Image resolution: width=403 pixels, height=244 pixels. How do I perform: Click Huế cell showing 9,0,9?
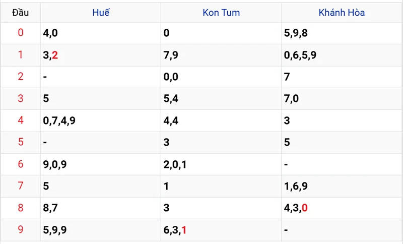pyautogui.click(x=100, y=164)
